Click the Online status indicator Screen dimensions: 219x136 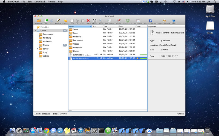pyautogui.click(x=180, y=114)
